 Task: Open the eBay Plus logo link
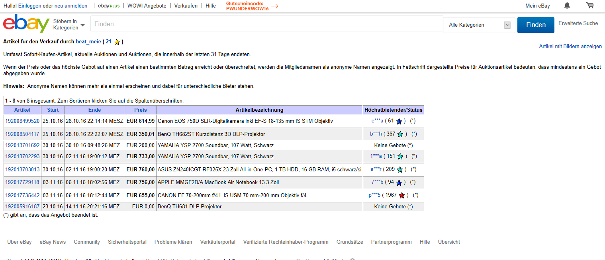(109, 6)
